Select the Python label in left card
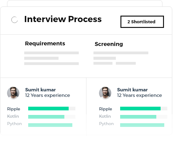The image size is (175, 149). [x=14, y=124]
